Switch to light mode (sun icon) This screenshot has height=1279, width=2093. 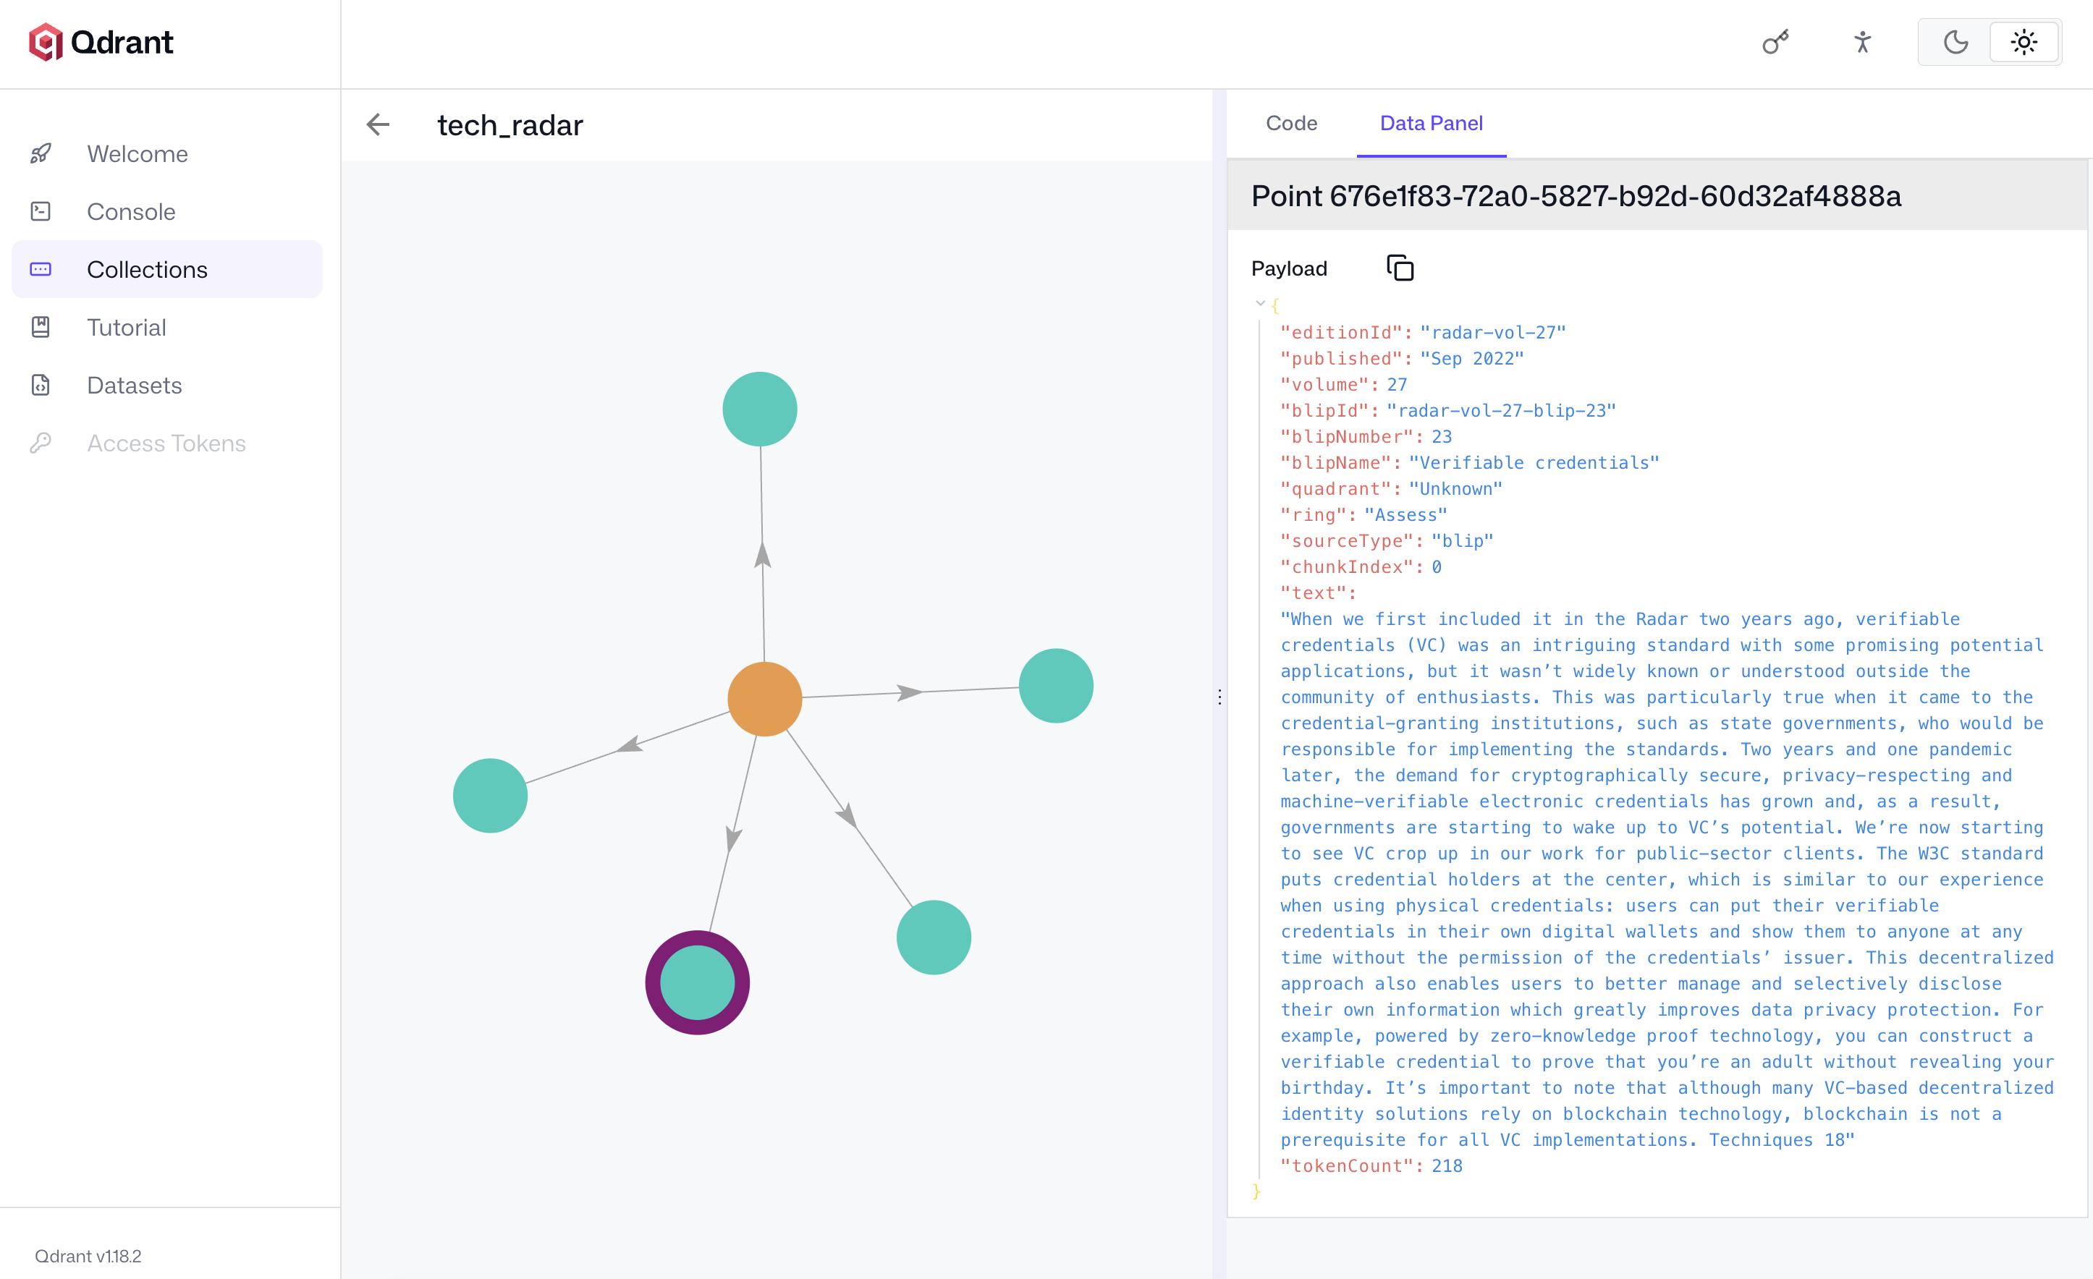2024,43
